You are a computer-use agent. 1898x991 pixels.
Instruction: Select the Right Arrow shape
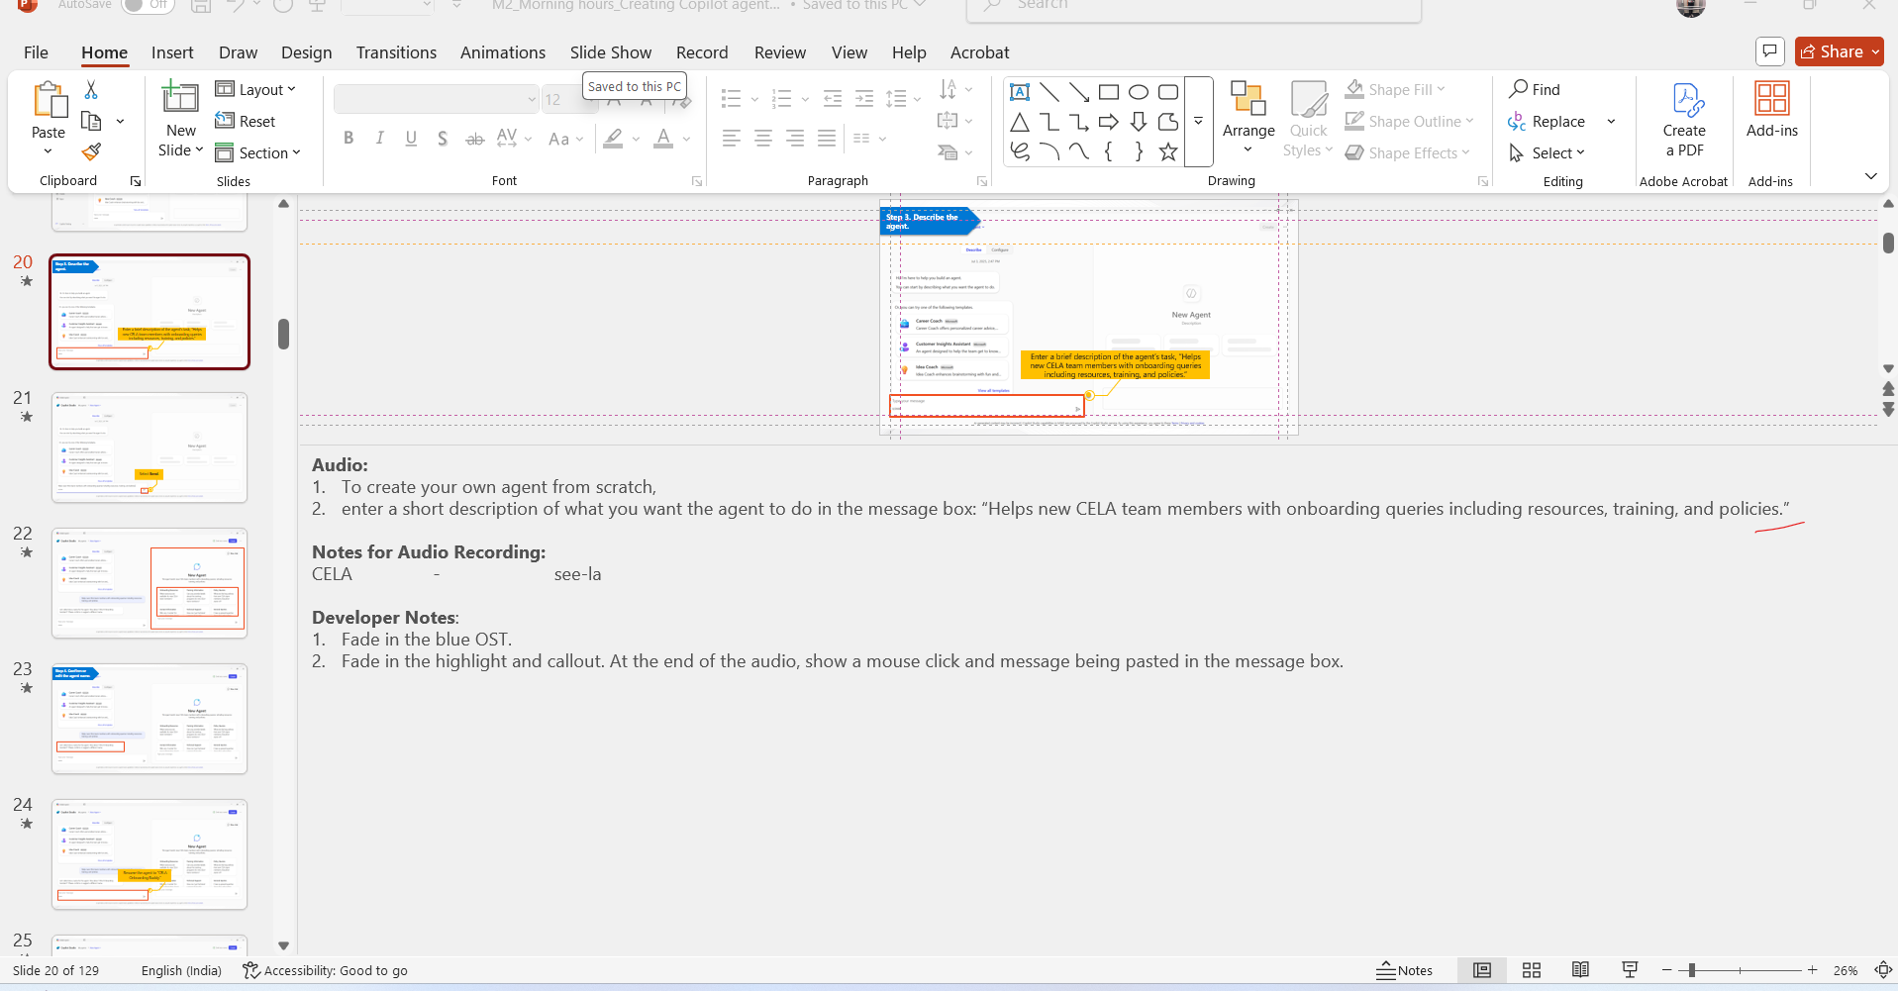[1109, 122]
